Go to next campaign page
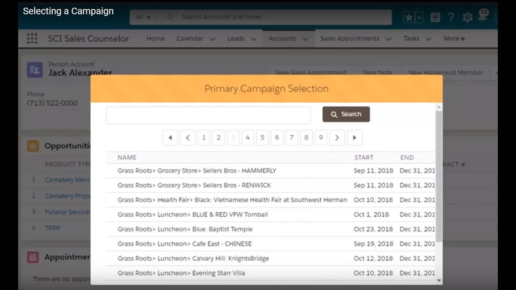The height and width of the screenshot is (290, 516). coord(337,138)
